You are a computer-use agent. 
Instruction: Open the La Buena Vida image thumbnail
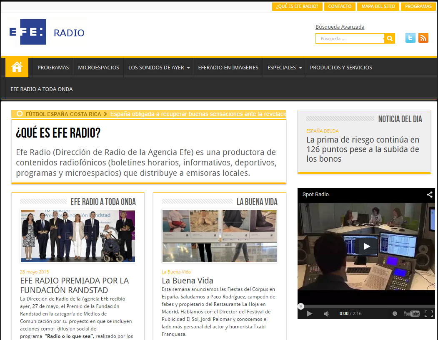(220, 236)
